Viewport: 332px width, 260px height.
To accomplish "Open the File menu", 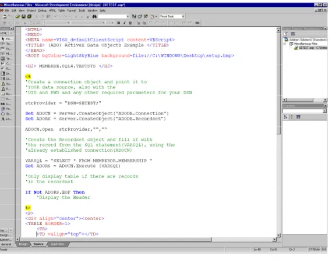I will (x=7, y=10).
